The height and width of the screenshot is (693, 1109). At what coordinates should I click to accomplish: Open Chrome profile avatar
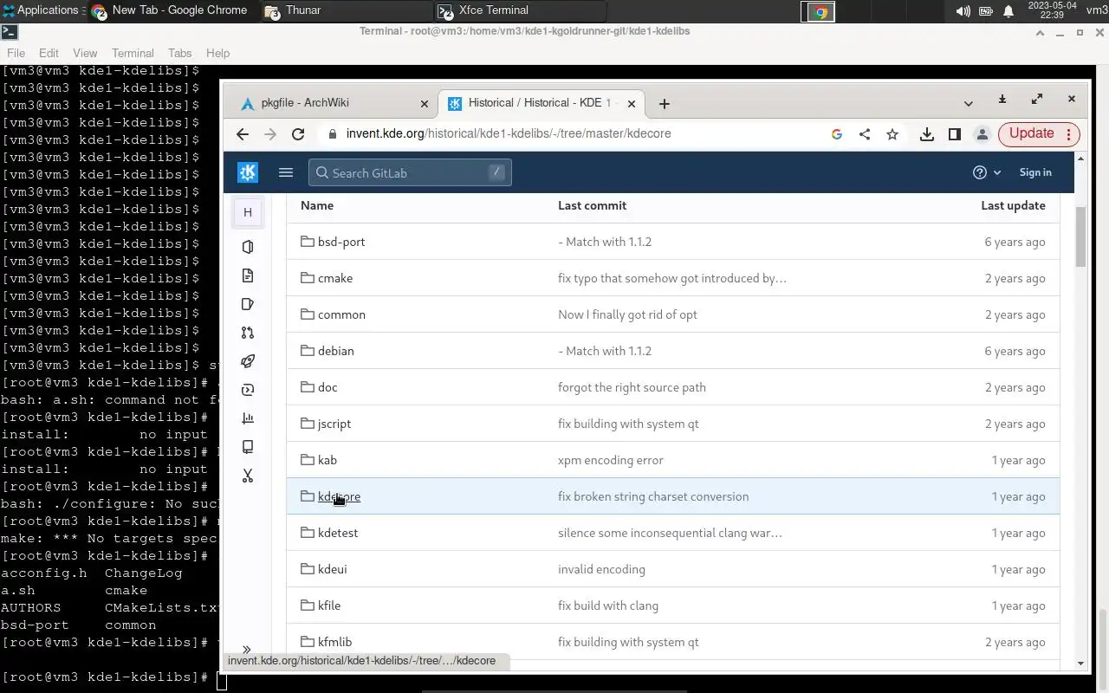pyautogui.click(x=983, y=134)
